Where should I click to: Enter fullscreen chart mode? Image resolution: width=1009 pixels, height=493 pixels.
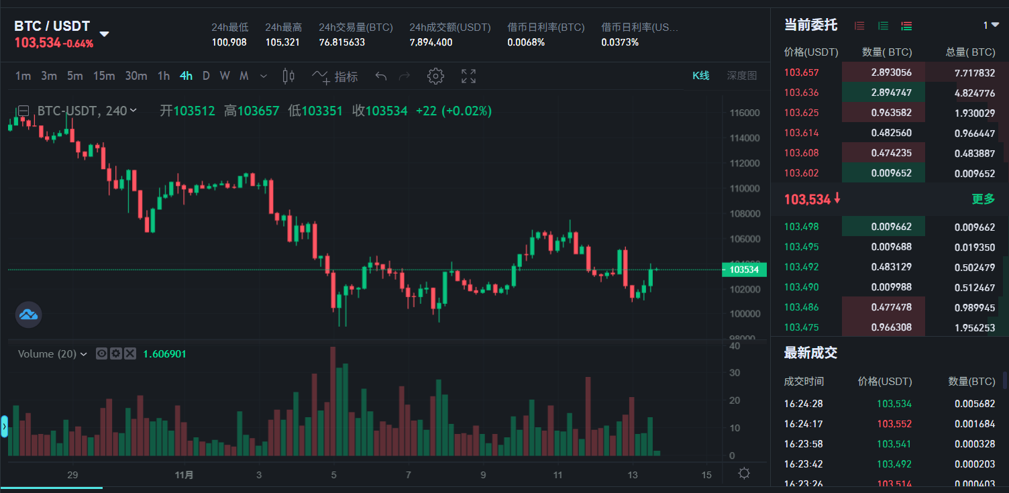468,76
